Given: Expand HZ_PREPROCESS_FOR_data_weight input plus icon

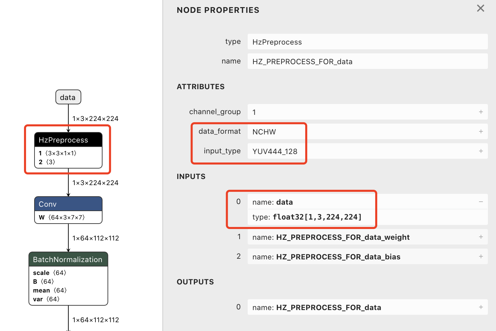Looking at the screenshot, I should click(x=481, y=237).
